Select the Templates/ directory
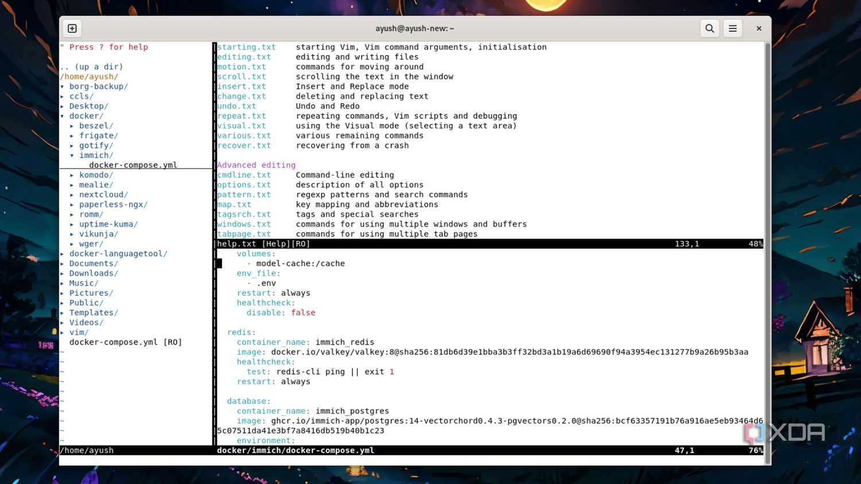 [94, 313]
